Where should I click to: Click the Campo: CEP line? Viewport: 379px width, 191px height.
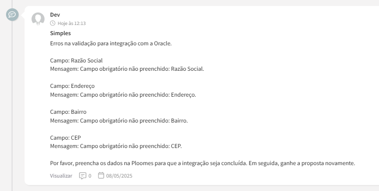[64, 138]
